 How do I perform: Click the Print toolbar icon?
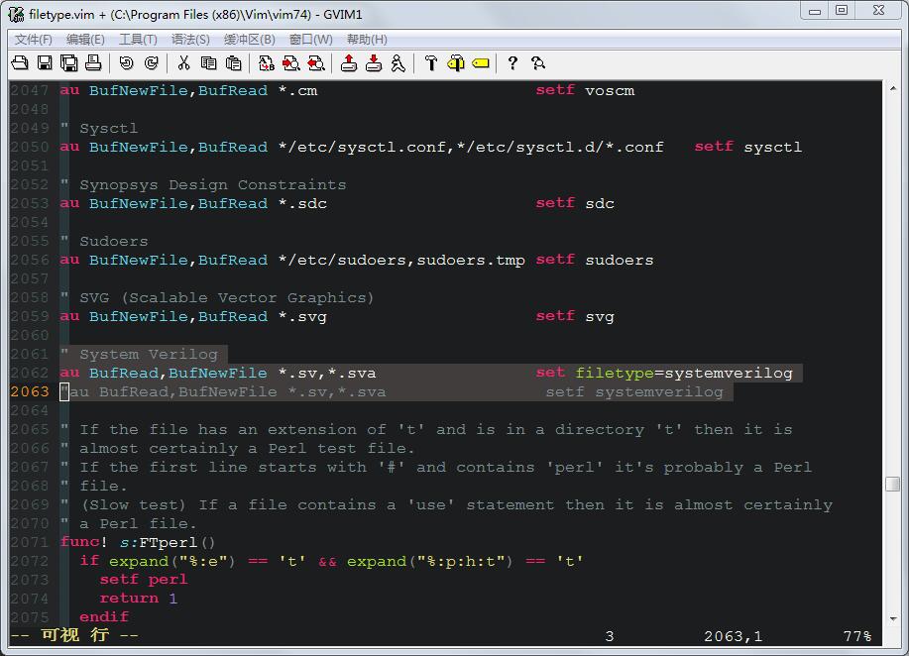[x=93, y=62]
